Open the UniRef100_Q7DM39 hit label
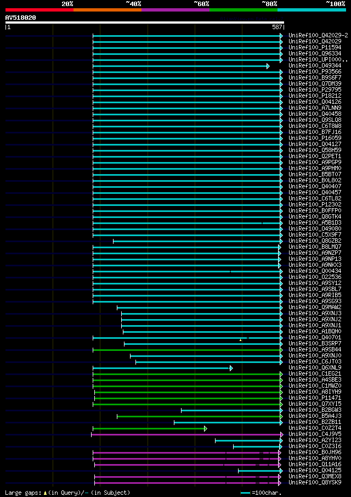Screen dimensions: 351x497 click(x=315, y=83)
